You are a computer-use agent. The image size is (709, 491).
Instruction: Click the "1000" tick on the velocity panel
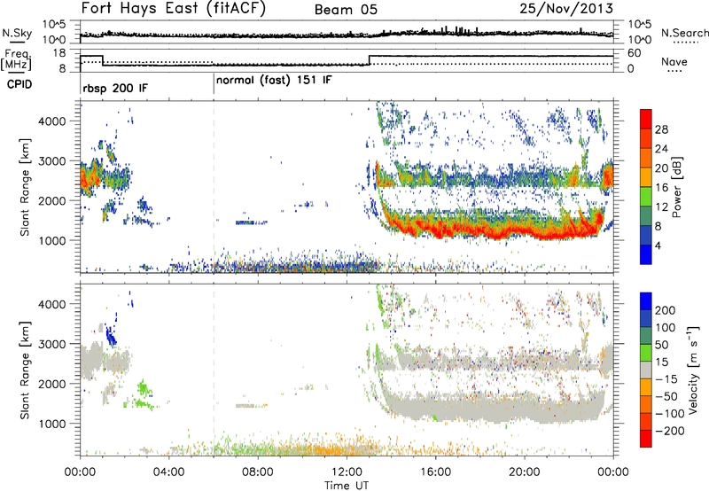51,424
